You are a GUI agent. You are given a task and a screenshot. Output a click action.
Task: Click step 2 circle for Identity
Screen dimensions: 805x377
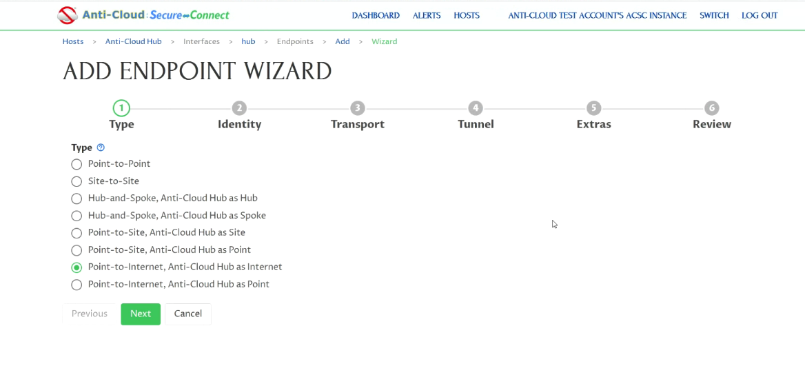point(239,108)
